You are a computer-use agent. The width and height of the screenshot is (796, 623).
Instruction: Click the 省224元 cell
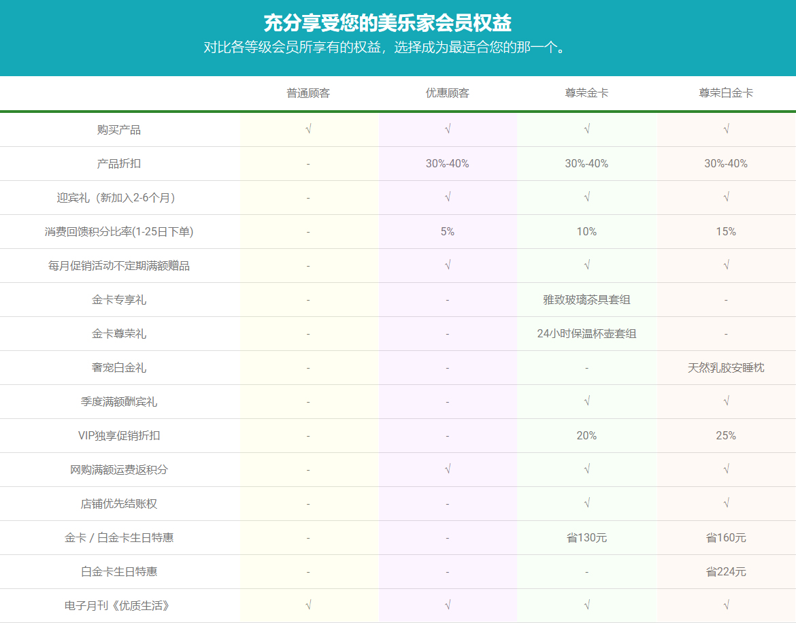(x=726, y=572)
